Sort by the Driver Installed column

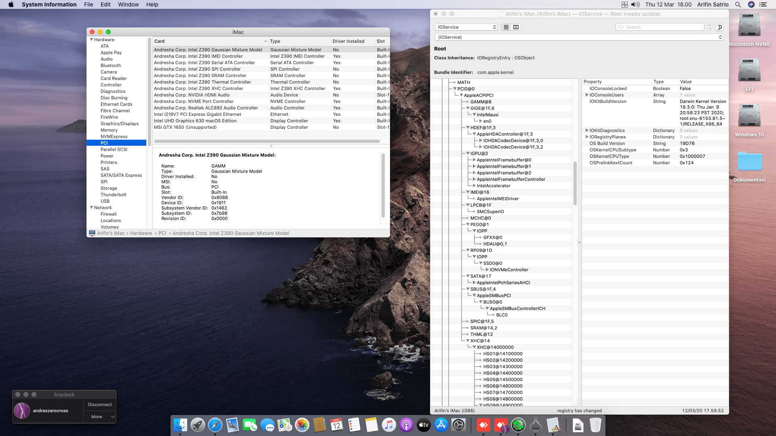tap(353, 41)
